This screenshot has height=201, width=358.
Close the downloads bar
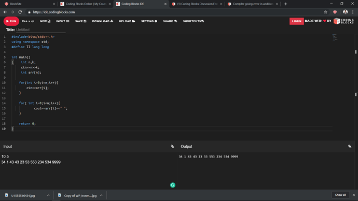353,195
